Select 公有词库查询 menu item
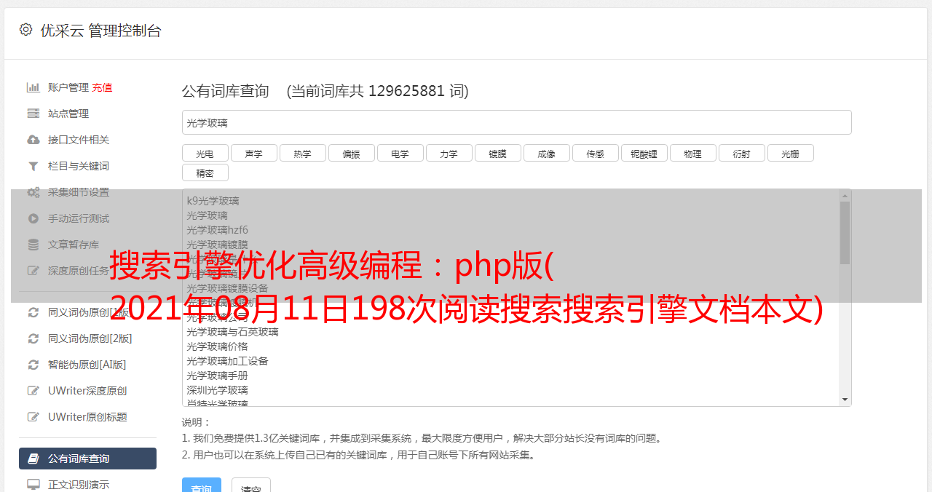 (87, 459)
